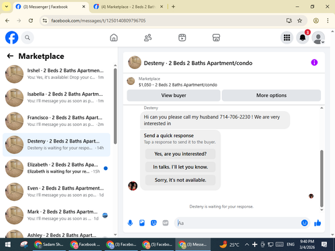The image size is (335, 251).
Task: Open Irshel's 2 Beds 2 Baths conversation
Action: (56, 74)
